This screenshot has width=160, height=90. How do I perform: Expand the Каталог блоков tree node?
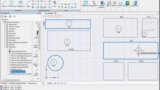click(5, 27)
